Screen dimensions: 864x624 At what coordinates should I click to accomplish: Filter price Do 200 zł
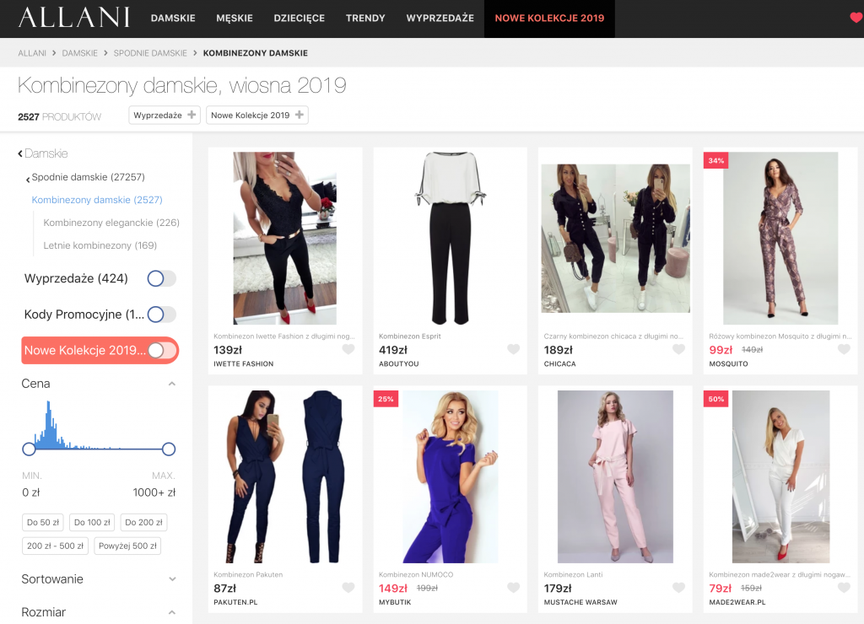(x=143, y=522)
